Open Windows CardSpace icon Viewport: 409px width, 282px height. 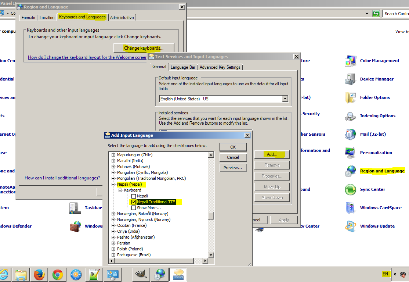350,208
